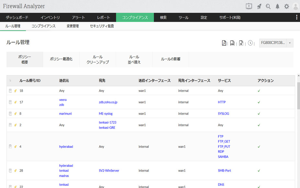Click the user profile avatar
Image resolution: width=300 pixels, height=188 pixels.
tap(295, 6)
